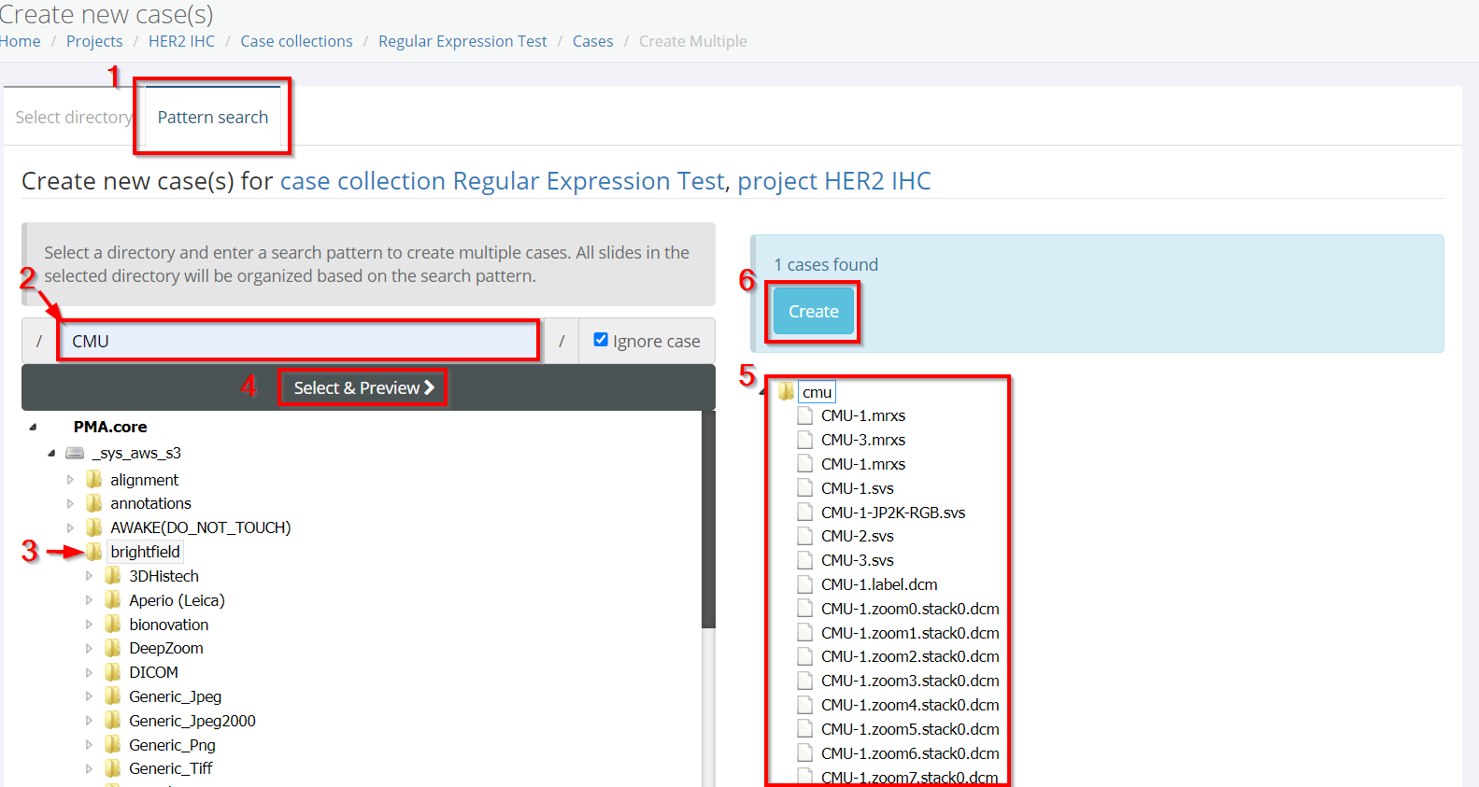
Task: Open the Pattern search tab
Action: (x=212, y=118)
